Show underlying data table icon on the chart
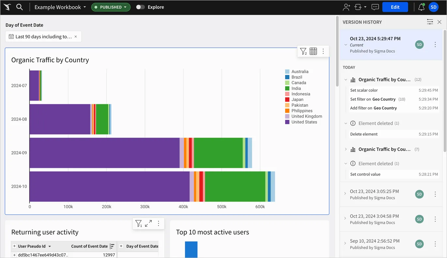The height and width of the screenshot is (258, 447). click(x=313, y=51)
